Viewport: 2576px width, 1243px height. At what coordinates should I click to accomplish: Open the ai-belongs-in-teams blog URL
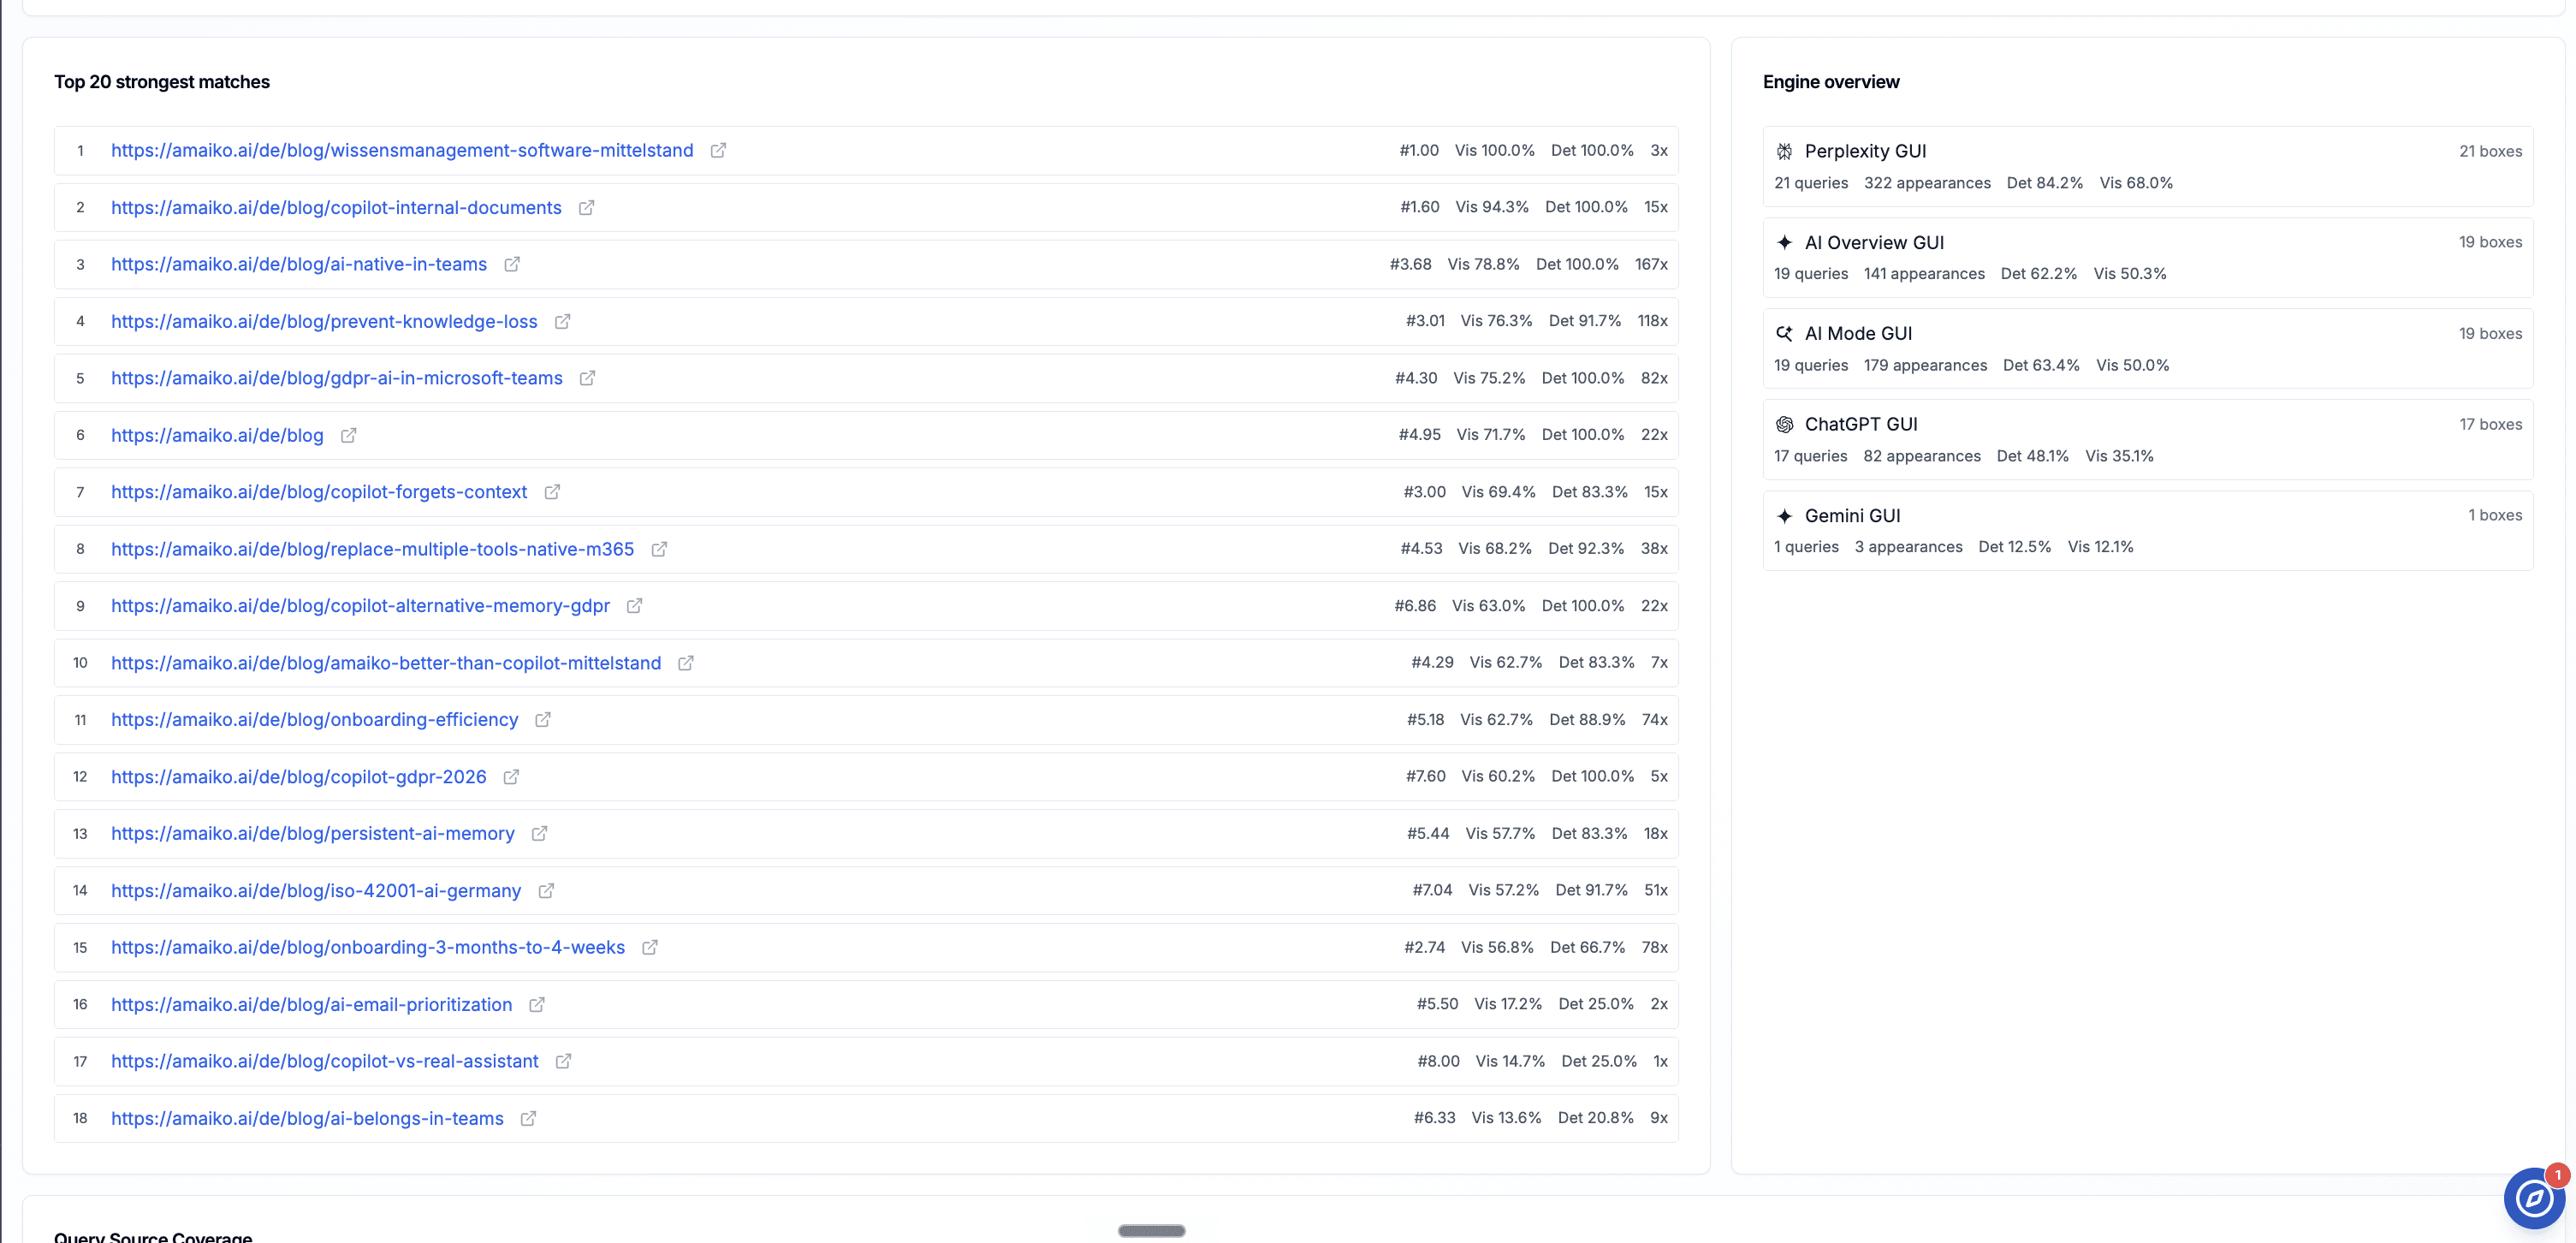[x=307, y=1119]
